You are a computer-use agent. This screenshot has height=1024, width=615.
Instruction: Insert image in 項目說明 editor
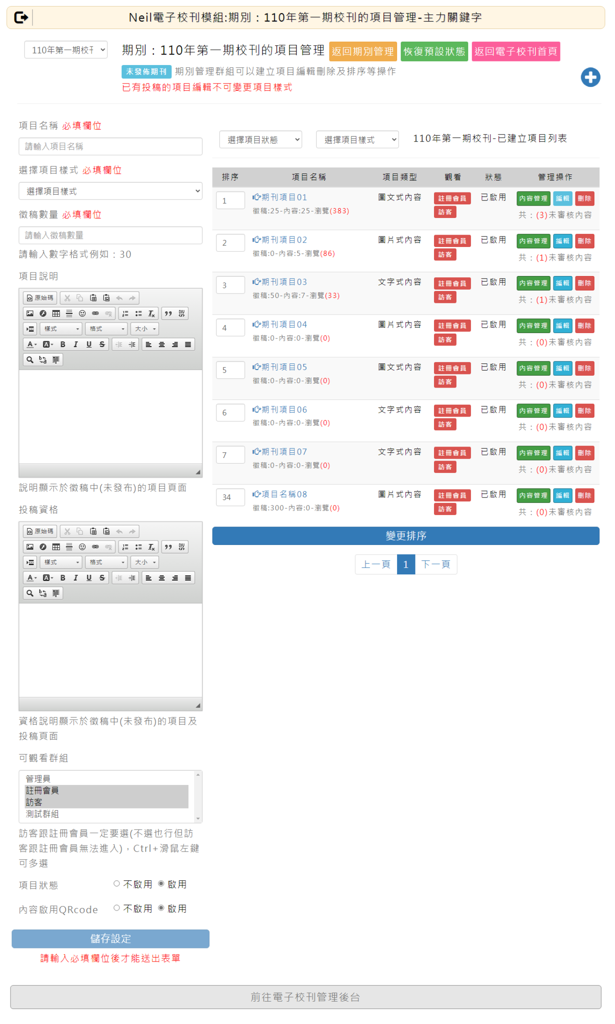(30, 313)
